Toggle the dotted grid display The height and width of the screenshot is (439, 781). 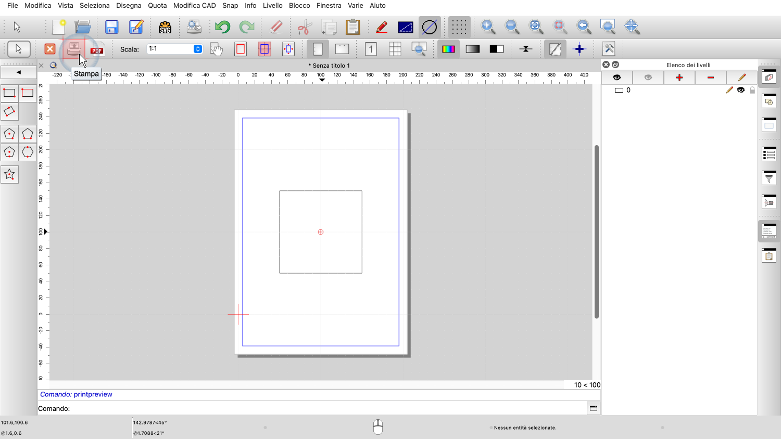pos(459,27)
